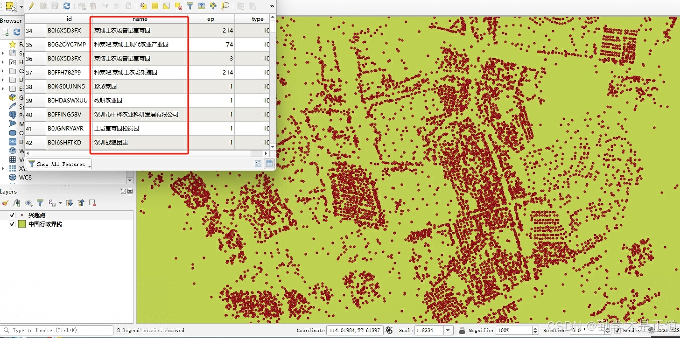Select row 34 header

coord(35,30)
